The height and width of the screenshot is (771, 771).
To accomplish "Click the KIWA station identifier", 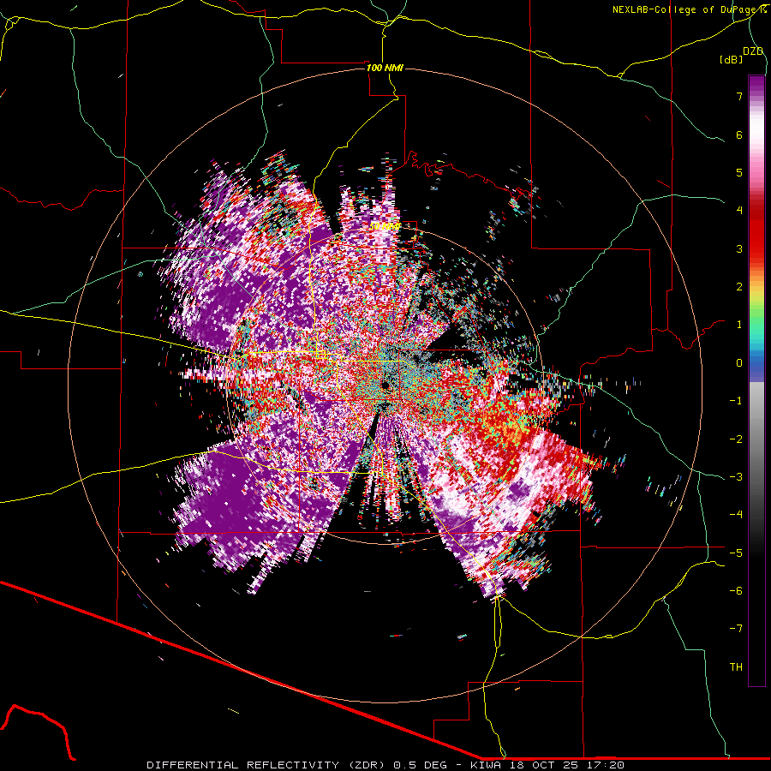I will click(x=486, y=765).
